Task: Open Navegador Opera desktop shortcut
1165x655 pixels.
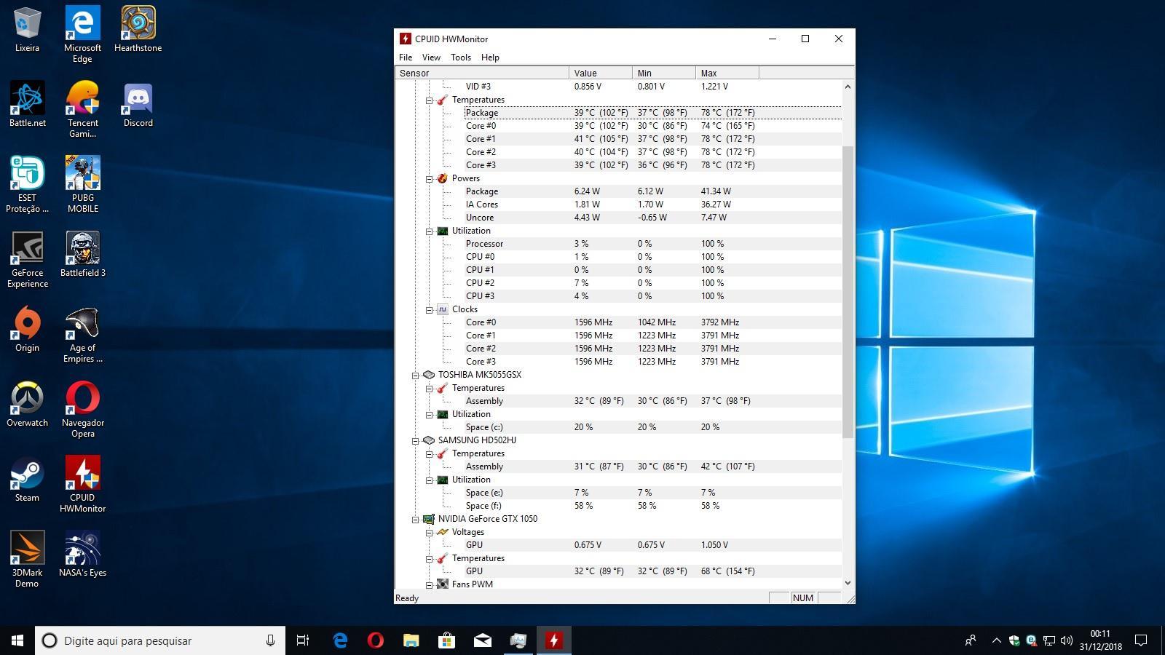Action: click(x=82, y=410)
